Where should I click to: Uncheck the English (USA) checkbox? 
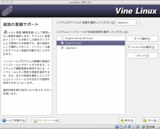coord(62,43)
